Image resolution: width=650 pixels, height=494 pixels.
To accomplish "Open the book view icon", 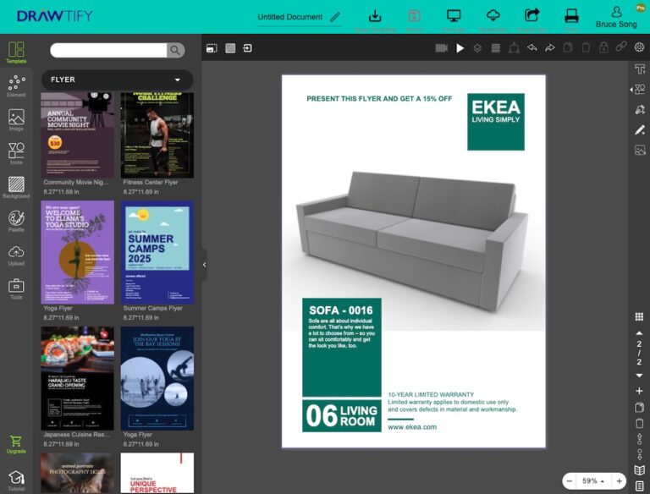I will point(639,470).
